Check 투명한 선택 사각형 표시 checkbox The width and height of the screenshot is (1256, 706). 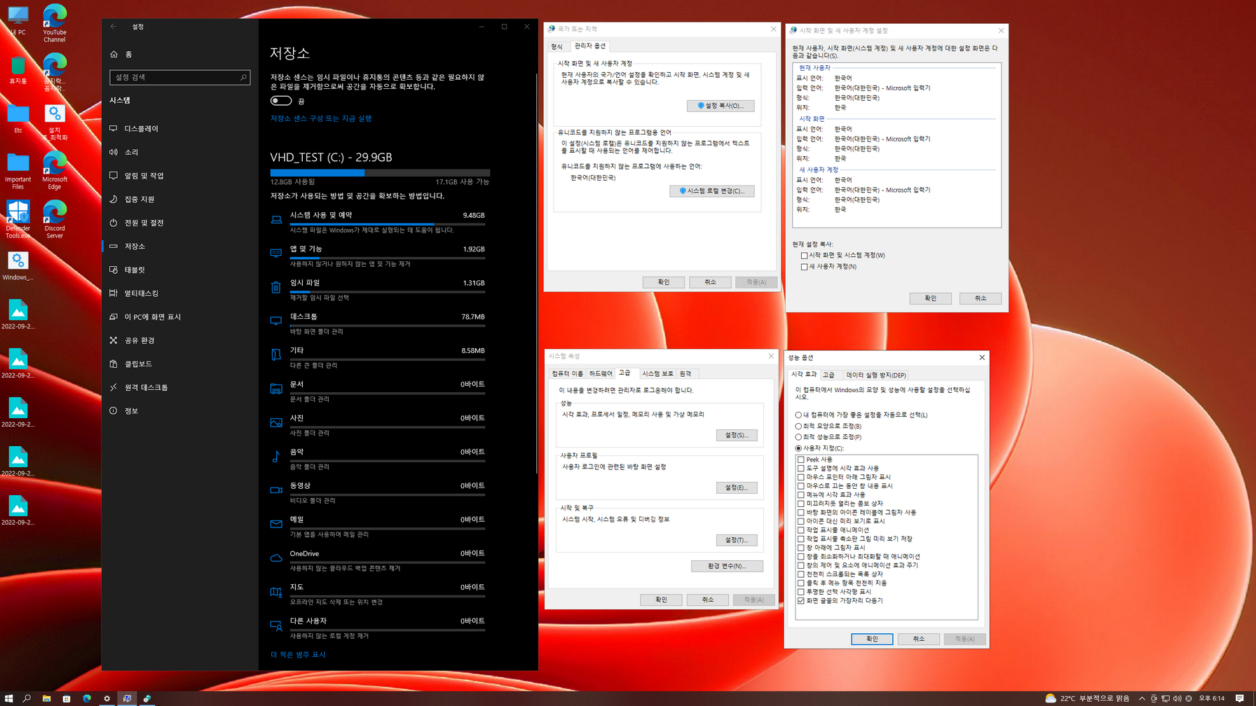[801, 592]
